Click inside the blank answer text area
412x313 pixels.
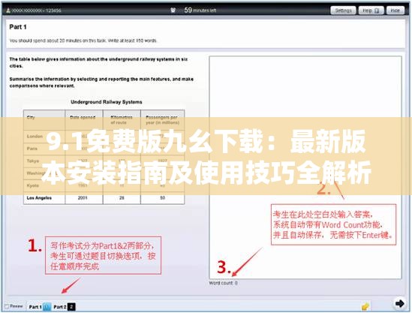pos(305,167)
